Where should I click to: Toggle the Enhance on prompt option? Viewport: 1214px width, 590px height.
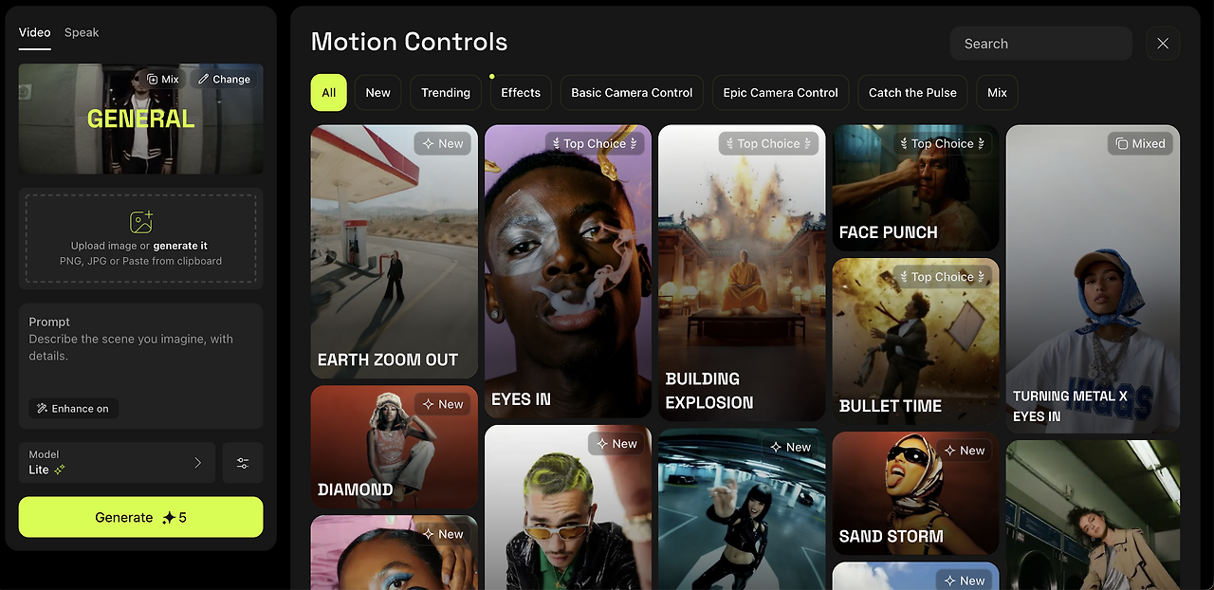click(x=73, y=408)
